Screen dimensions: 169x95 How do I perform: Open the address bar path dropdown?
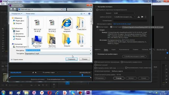62,9
